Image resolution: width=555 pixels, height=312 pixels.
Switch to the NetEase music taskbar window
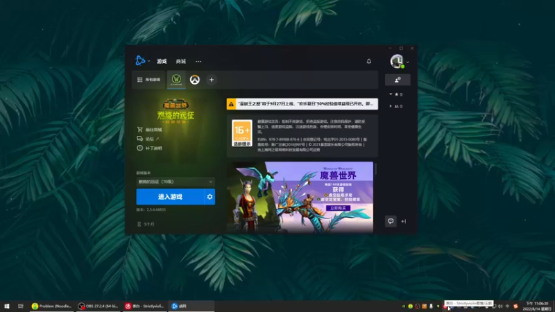click(x=144, y=306)
